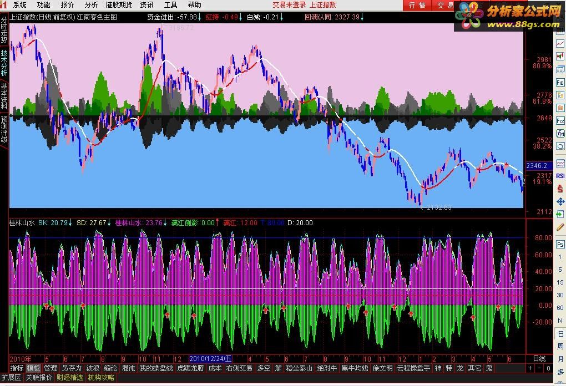The width and height of the screenshot is (566, 386).
Task: Switch to the 技术分析 side tab
Action: [4, 63]
